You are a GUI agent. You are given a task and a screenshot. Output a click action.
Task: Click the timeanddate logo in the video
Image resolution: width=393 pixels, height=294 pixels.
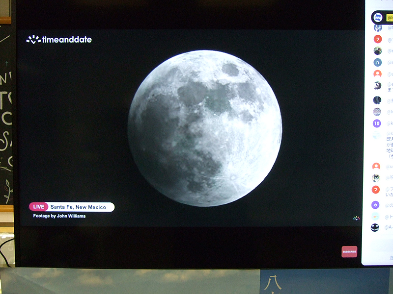(x=59, y=40)
